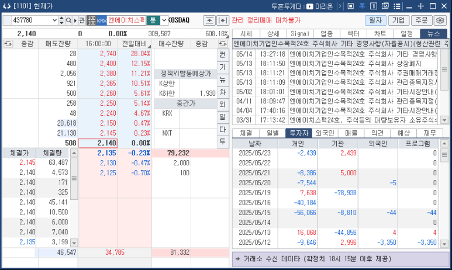Open the 05/14 13:27:18 news item
This screenshot has height=270, width=452.
pos(336,54)
